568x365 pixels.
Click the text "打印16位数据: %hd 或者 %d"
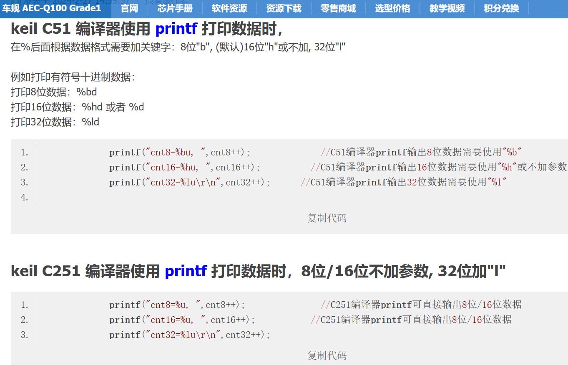point(77,107)
